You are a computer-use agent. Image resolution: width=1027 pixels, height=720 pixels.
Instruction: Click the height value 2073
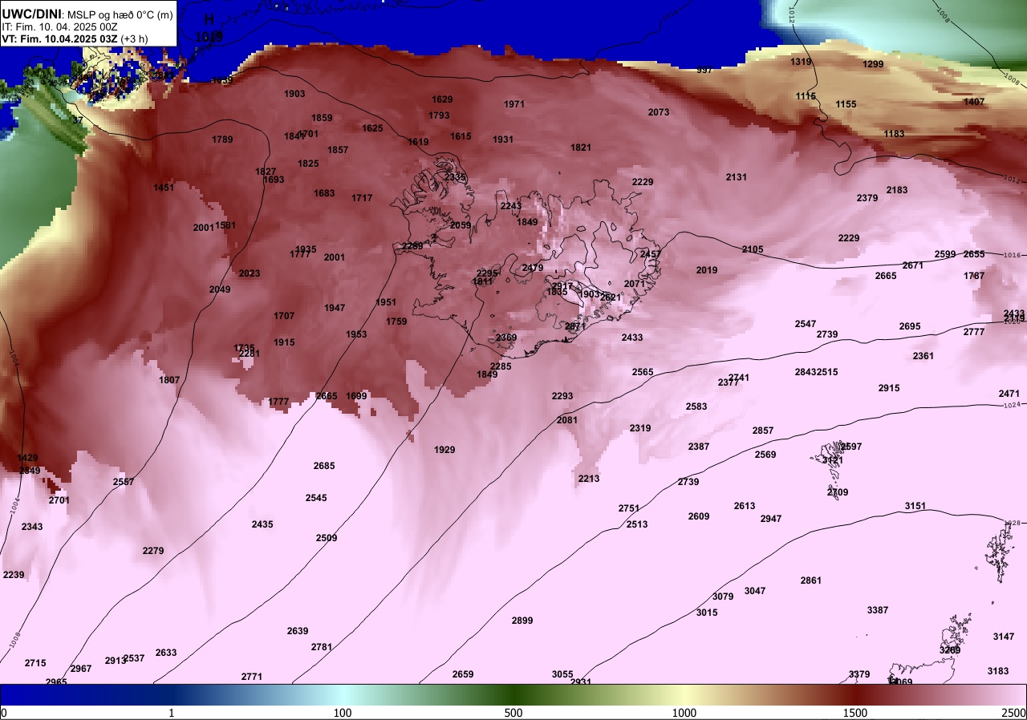(x=659, y=112)
